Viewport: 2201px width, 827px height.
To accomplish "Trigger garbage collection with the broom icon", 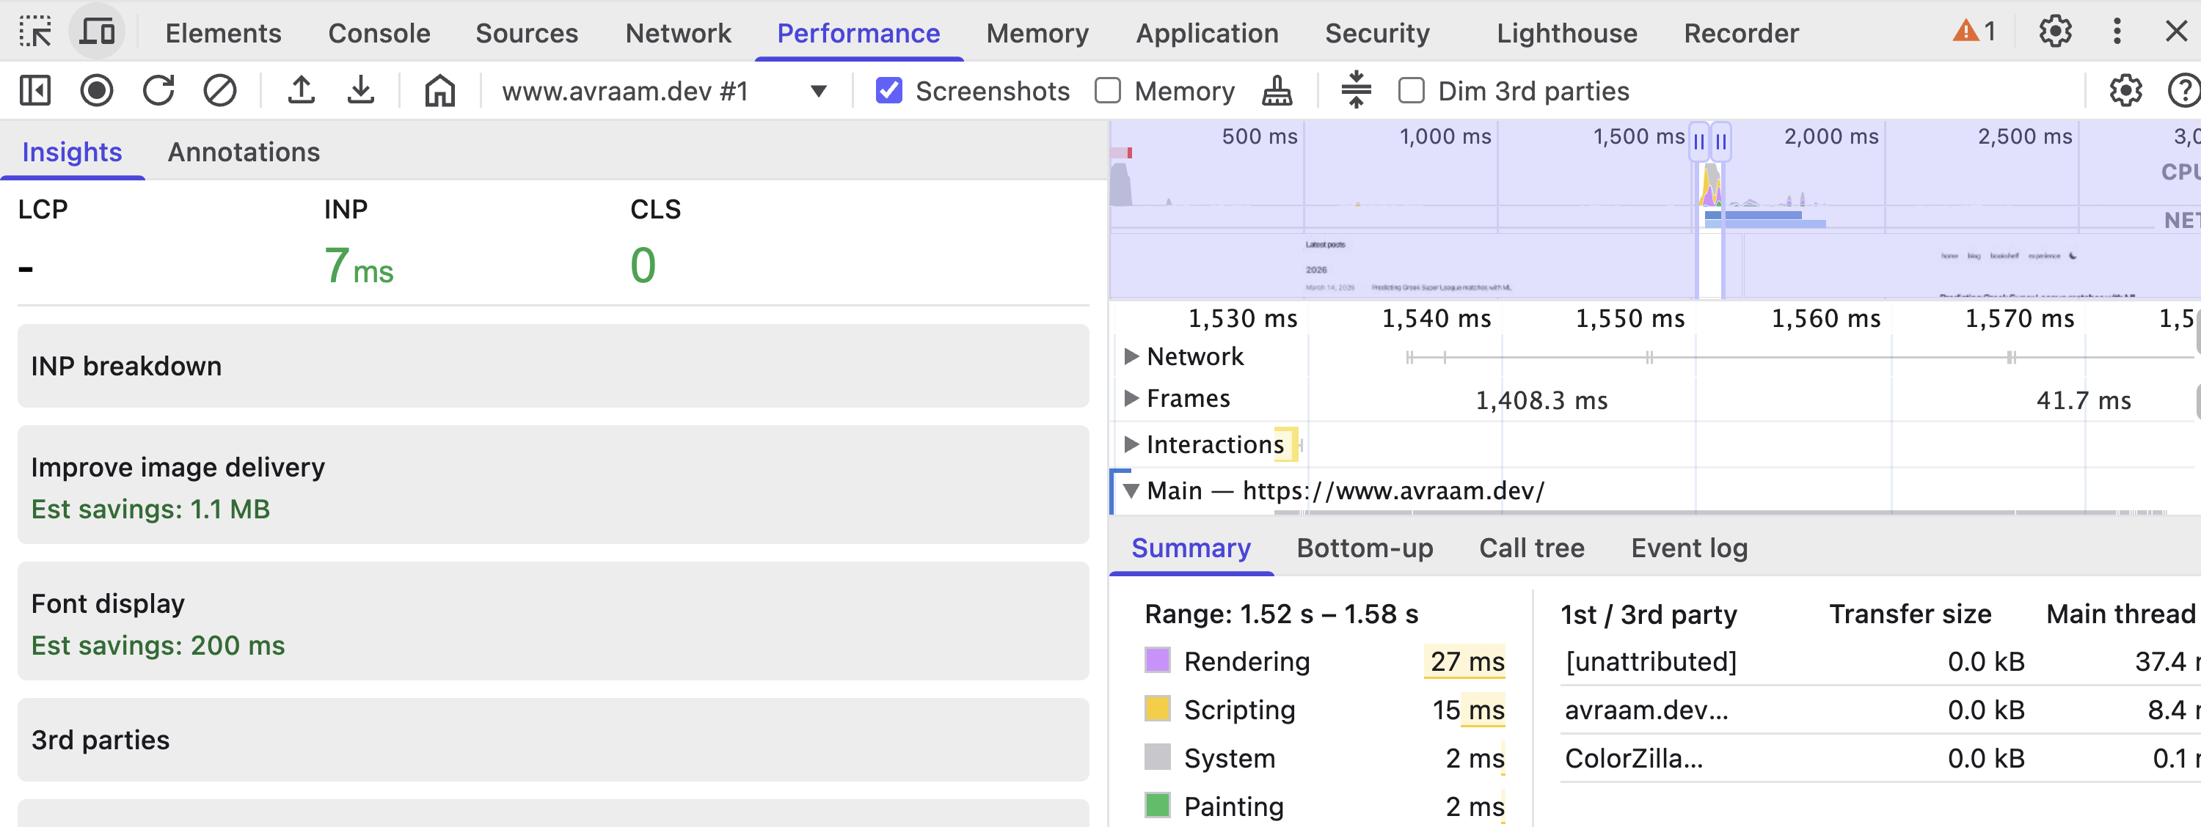I will (x=1276, y=90).
